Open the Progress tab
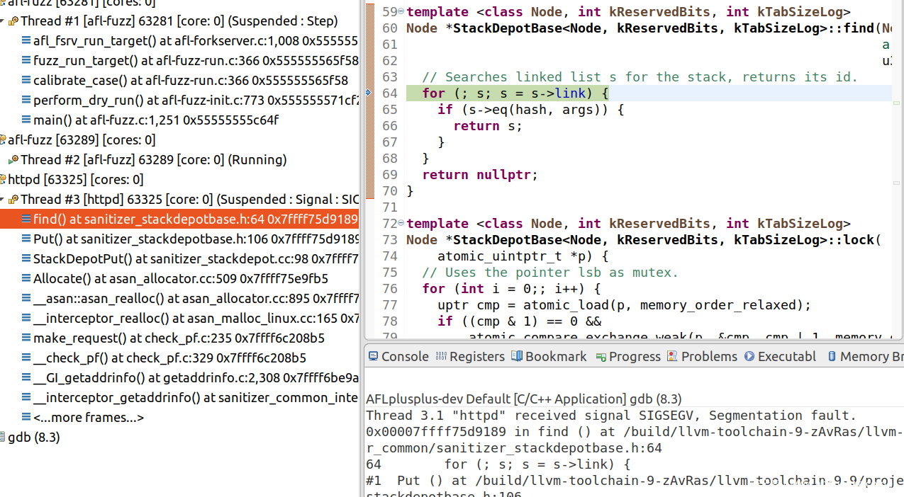Screen dimensions: 904x497 tap(628, 356)
